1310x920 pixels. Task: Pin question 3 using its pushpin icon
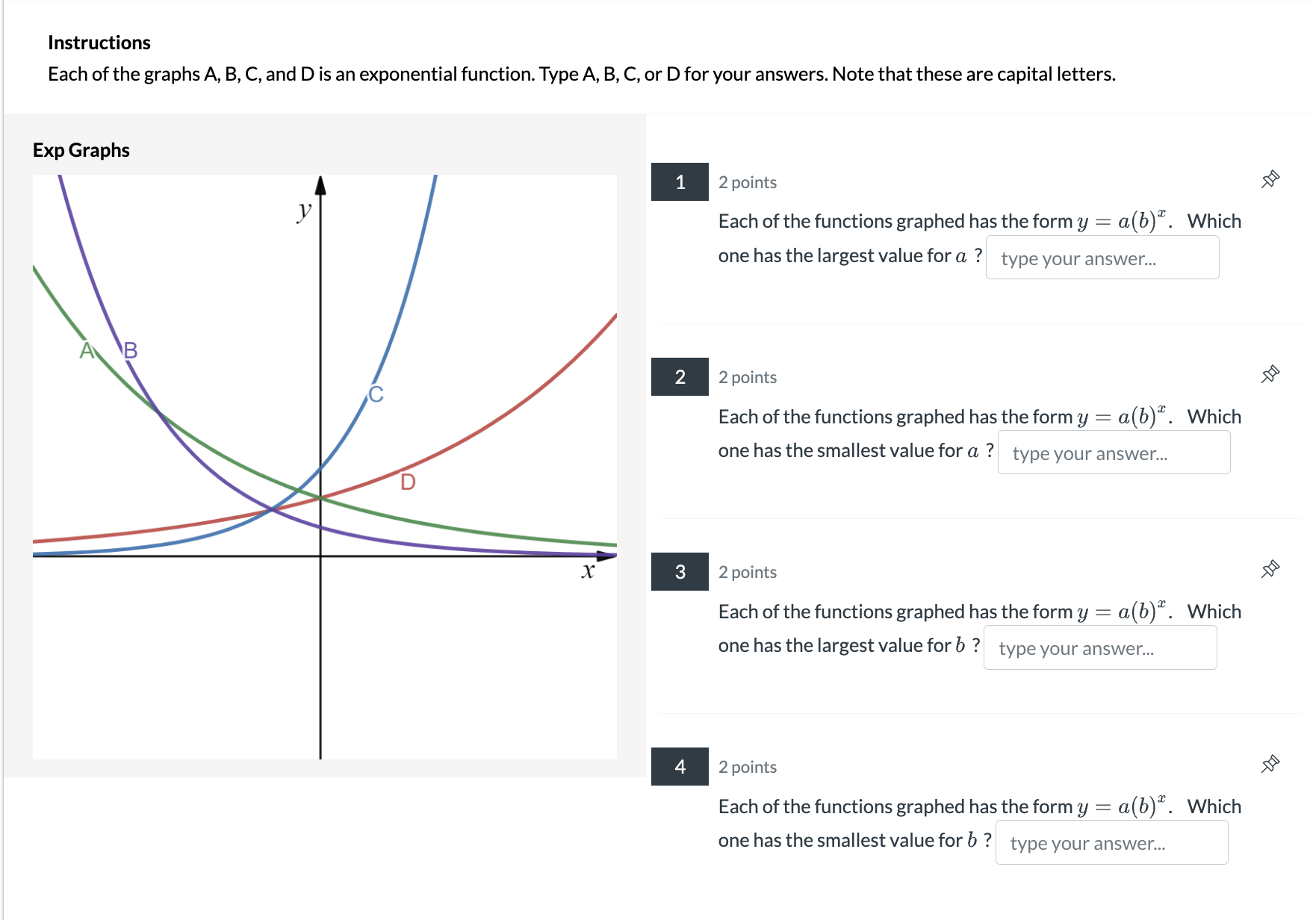coord(1270,570)
